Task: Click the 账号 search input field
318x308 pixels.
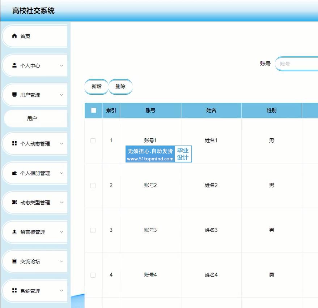Action: pyautogui.click(x=297, y=64)
